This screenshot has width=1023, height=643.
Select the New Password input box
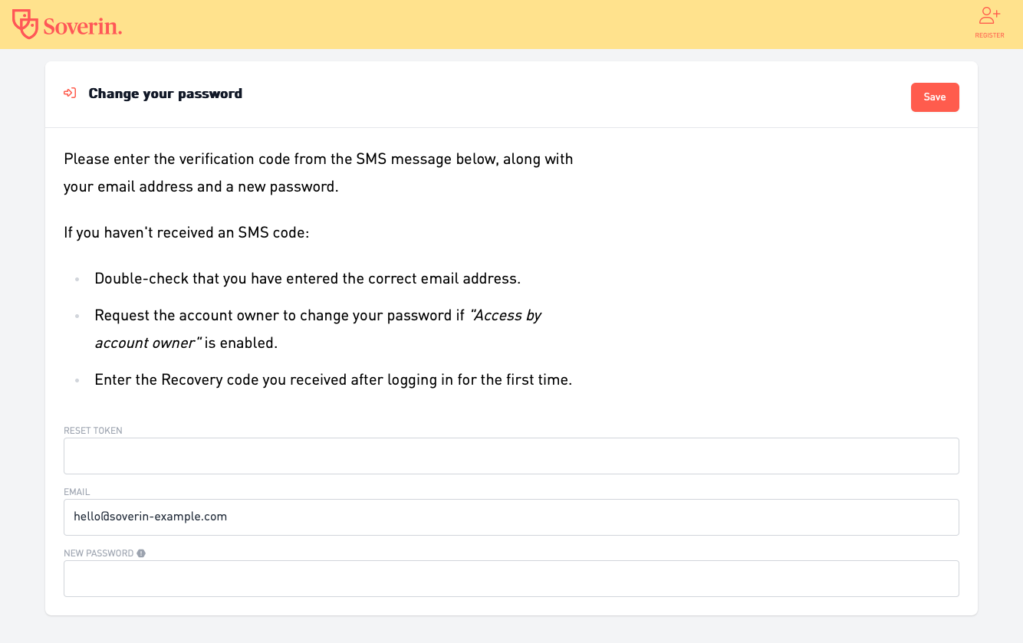511,579
